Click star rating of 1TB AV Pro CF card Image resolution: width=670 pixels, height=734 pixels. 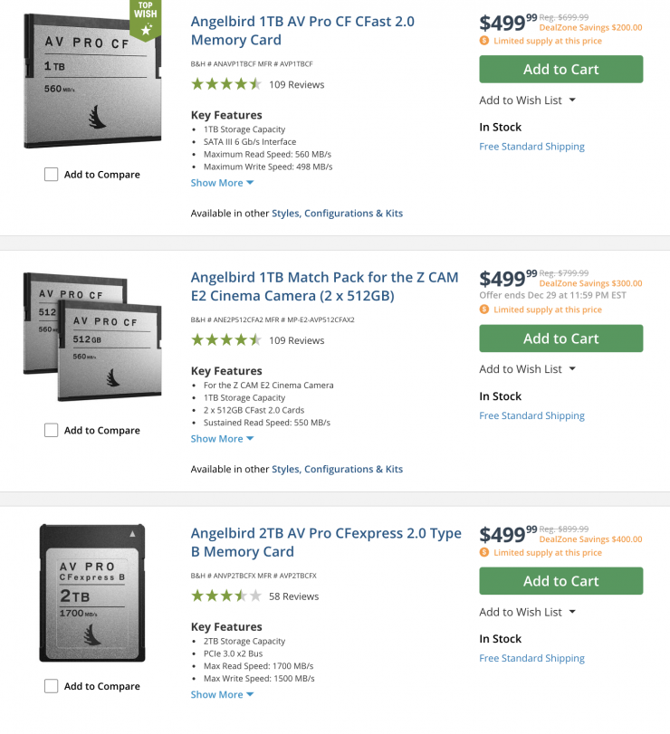(226, 84)
